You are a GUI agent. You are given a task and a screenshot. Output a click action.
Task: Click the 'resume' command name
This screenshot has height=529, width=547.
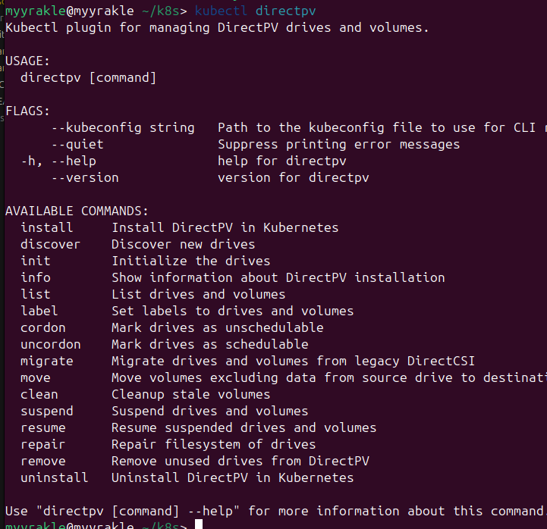pos(43,427)
